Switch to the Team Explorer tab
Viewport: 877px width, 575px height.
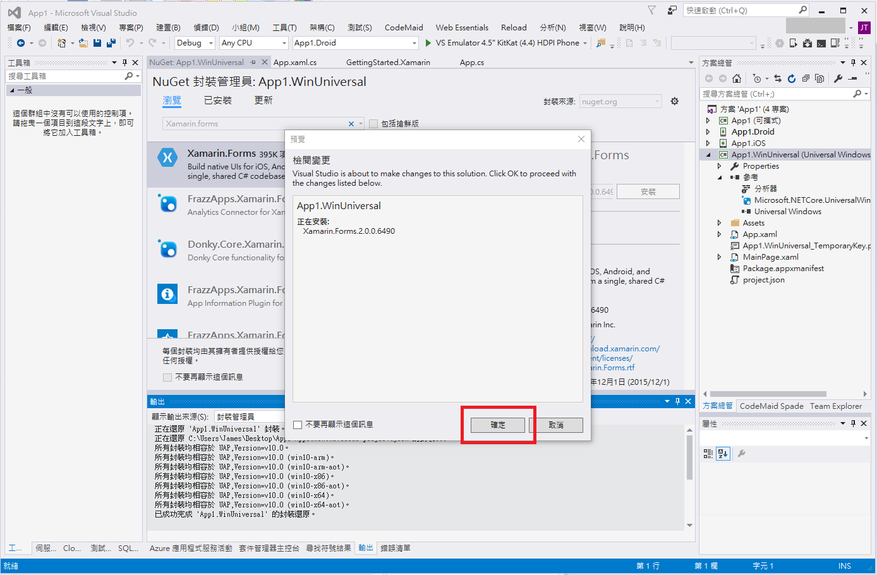pyautogui.click(x=836, y=406)
